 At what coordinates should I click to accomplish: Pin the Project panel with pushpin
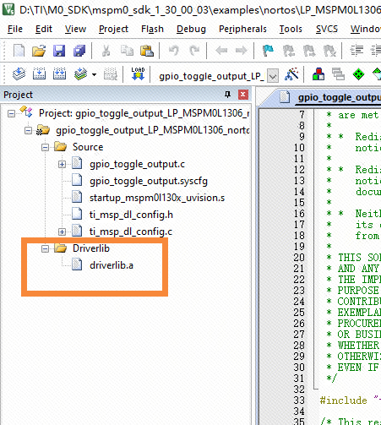[227, 95]
